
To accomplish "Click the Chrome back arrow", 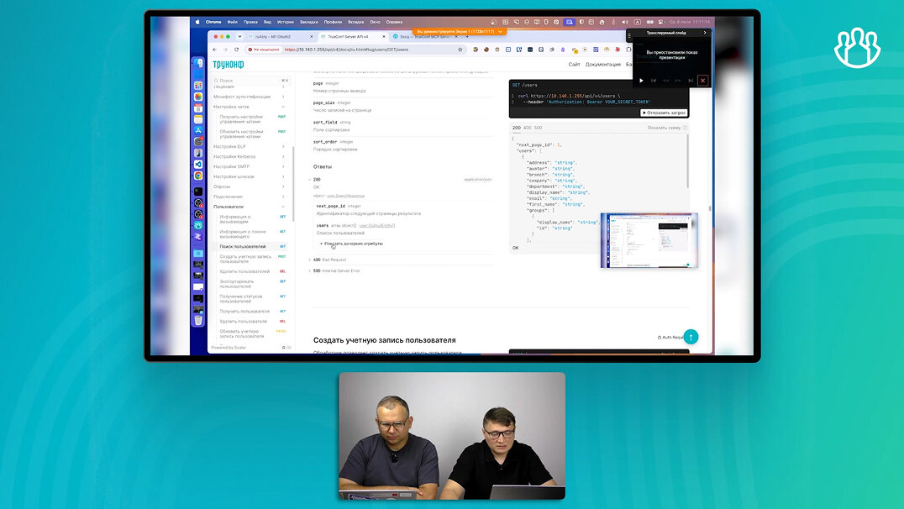I will [215, 50].
